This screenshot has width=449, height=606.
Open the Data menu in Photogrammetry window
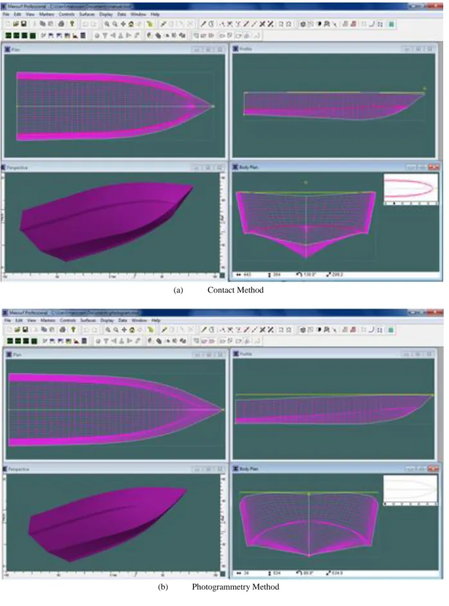point(122,320)
